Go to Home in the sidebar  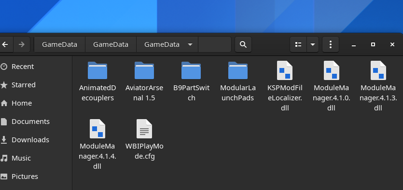click(x=36, y=103)
